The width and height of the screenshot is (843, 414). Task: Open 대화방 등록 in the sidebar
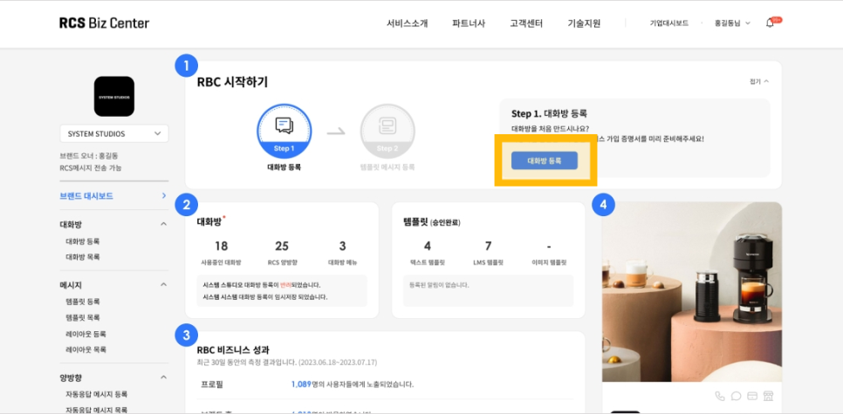coord(82,241)
